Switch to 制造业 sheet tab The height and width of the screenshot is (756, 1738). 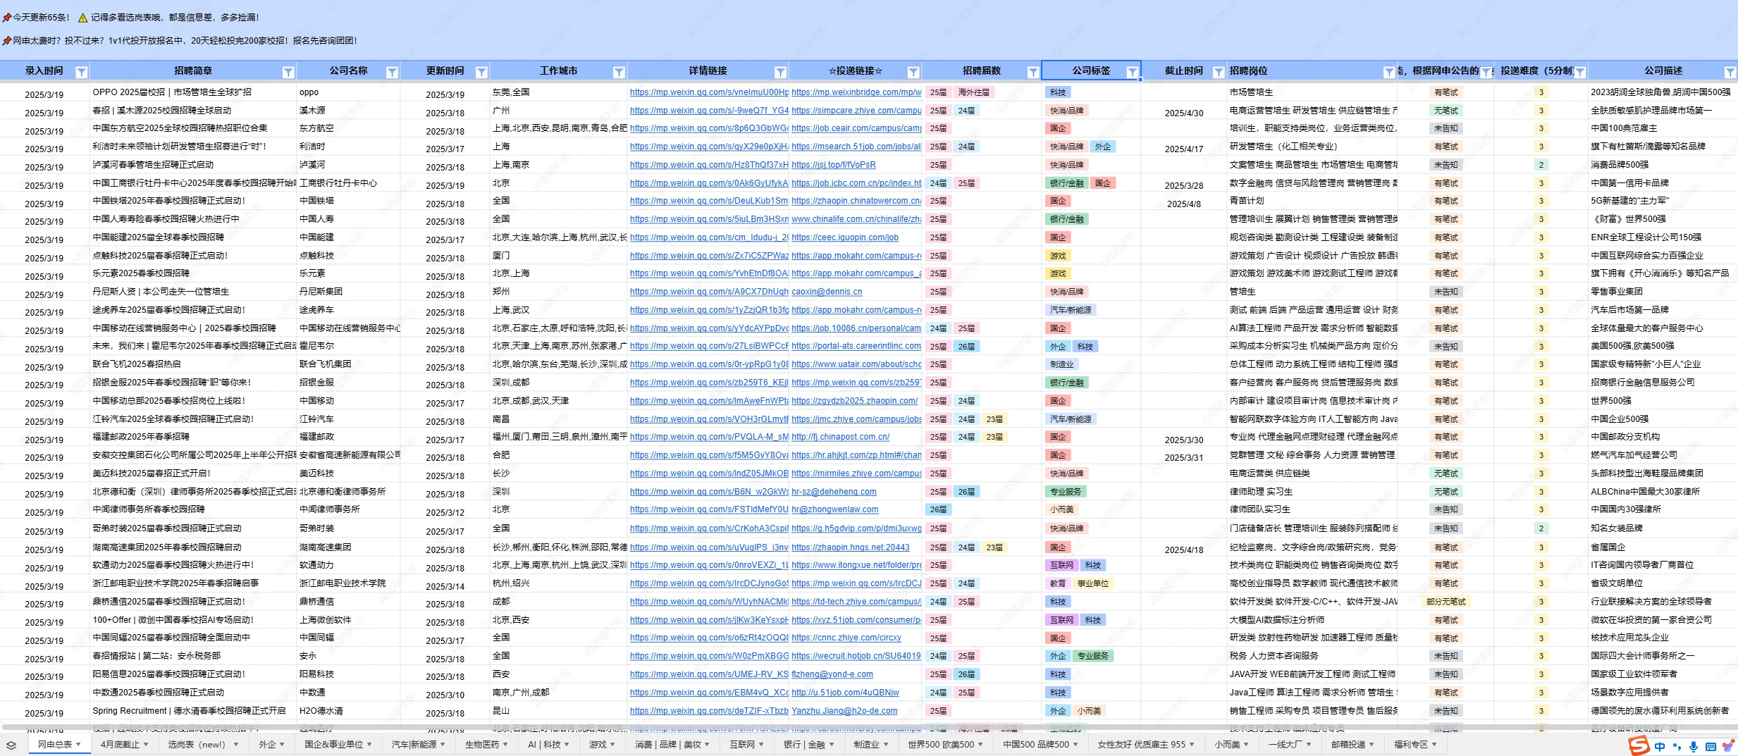(870, 745)
